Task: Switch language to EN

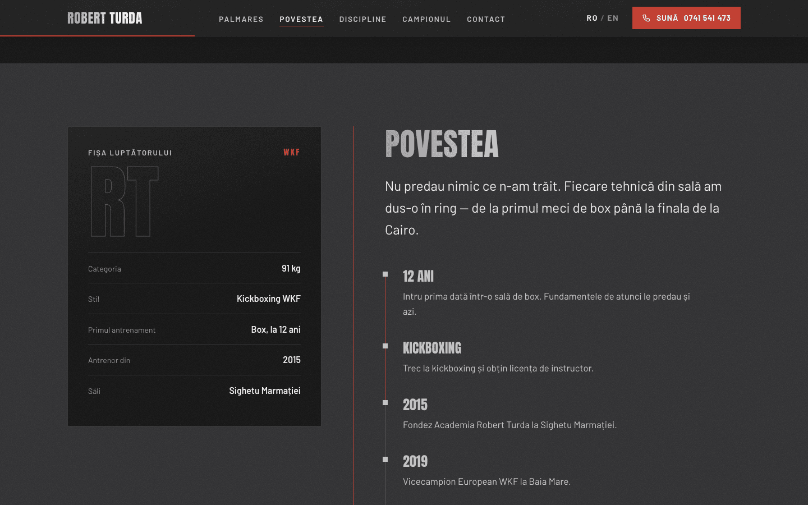Action: (x=613, y=18)
